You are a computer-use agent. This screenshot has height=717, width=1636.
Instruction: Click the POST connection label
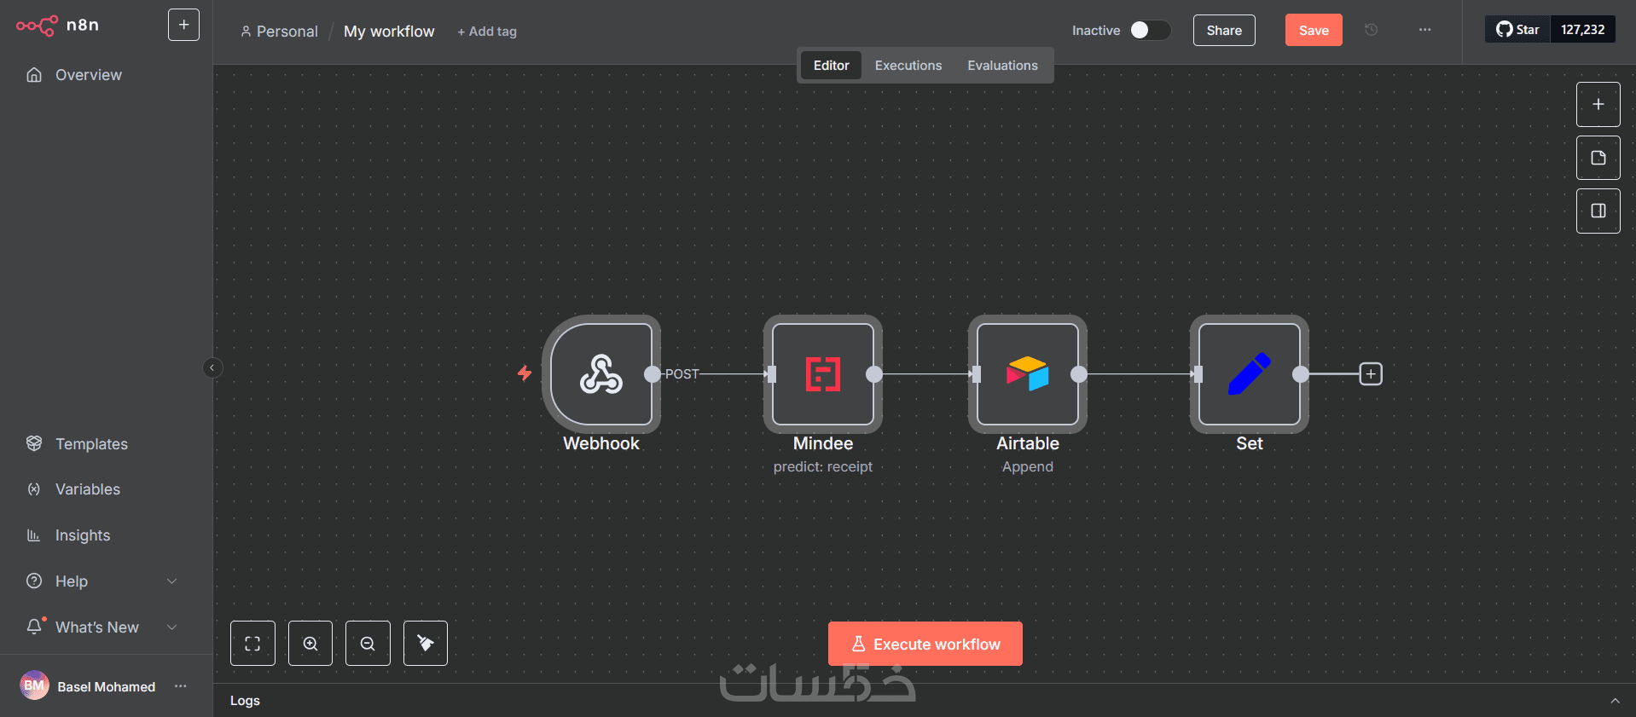coord(682,374)
